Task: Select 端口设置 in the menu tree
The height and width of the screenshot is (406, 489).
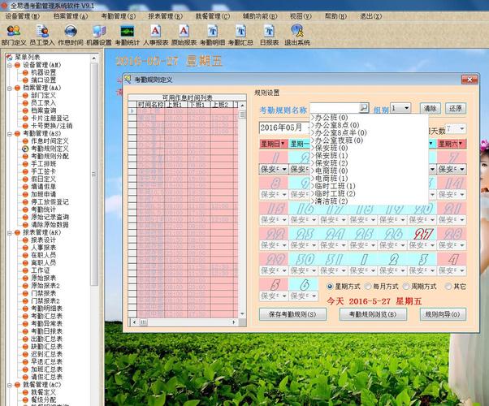Action: point(43,80)
